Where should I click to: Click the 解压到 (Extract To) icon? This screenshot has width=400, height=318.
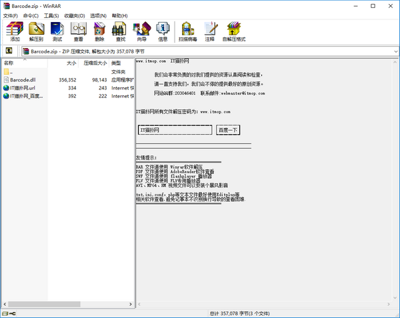(x=36, y=31)
